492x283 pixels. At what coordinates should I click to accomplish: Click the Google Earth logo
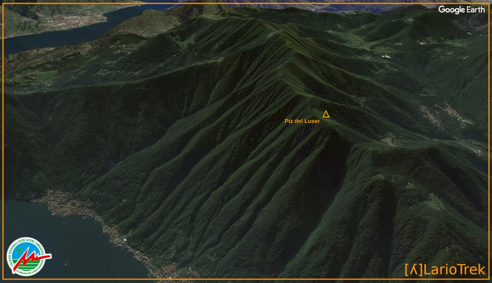click(461, 10)
